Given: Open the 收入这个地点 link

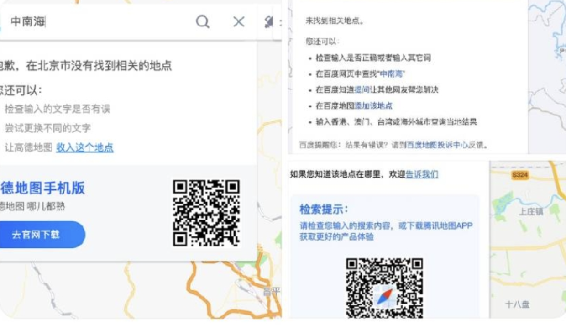Looking at the screenshot, I should (x=85, y=147).
